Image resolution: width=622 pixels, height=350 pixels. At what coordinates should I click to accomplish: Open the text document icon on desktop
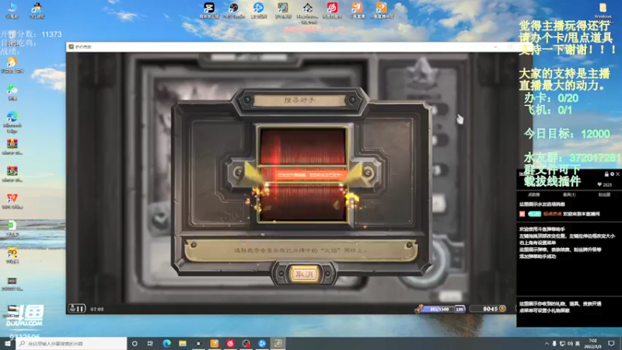12,228
